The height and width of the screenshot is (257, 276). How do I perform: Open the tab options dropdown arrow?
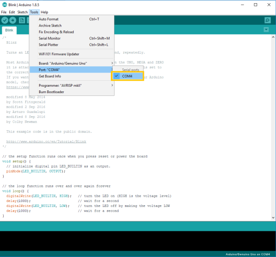pos(266,30)
